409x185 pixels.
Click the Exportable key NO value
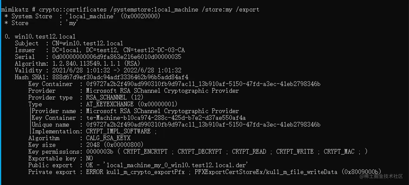click(89, 158)
